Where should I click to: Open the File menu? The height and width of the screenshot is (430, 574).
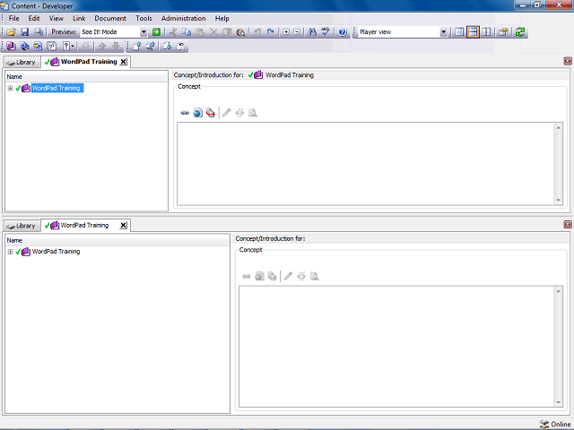coord(14,18)
